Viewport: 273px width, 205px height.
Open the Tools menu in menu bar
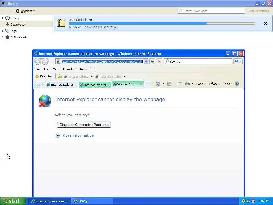(83, 69)
